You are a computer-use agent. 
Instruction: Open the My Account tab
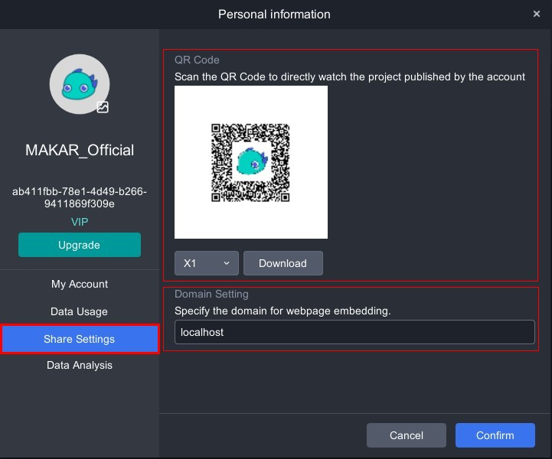pyautogui.click(x=80, y=284)
